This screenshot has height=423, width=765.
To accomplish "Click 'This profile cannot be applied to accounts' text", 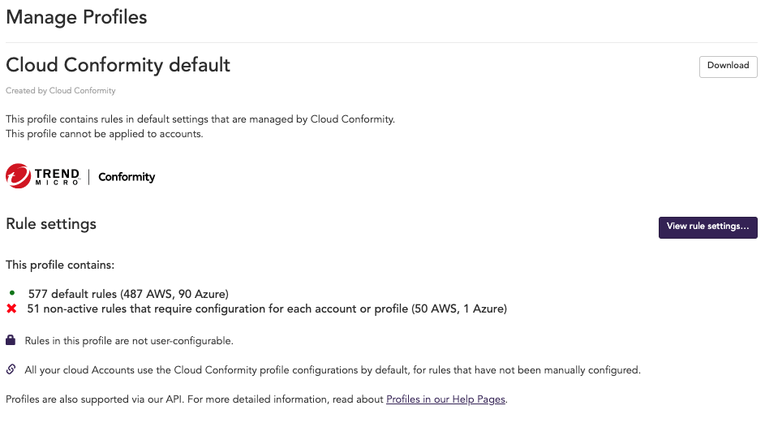I will [105, 134].
